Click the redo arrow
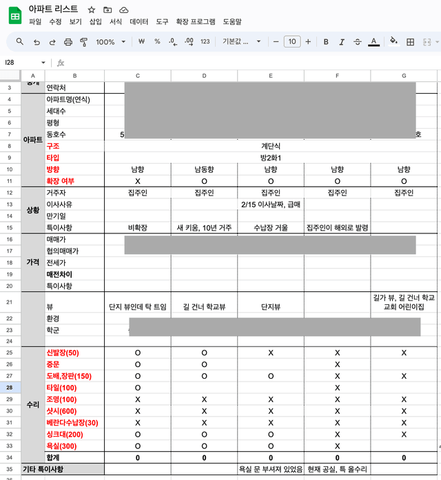 tap(52, 42)
